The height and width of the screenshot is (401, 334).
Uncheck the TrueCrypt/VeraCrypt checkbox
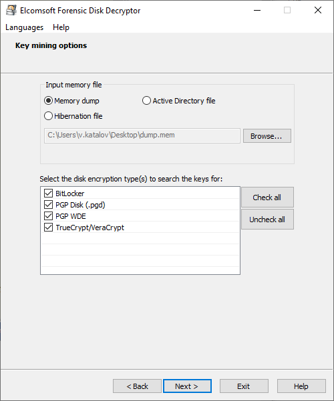click(48, 228)
